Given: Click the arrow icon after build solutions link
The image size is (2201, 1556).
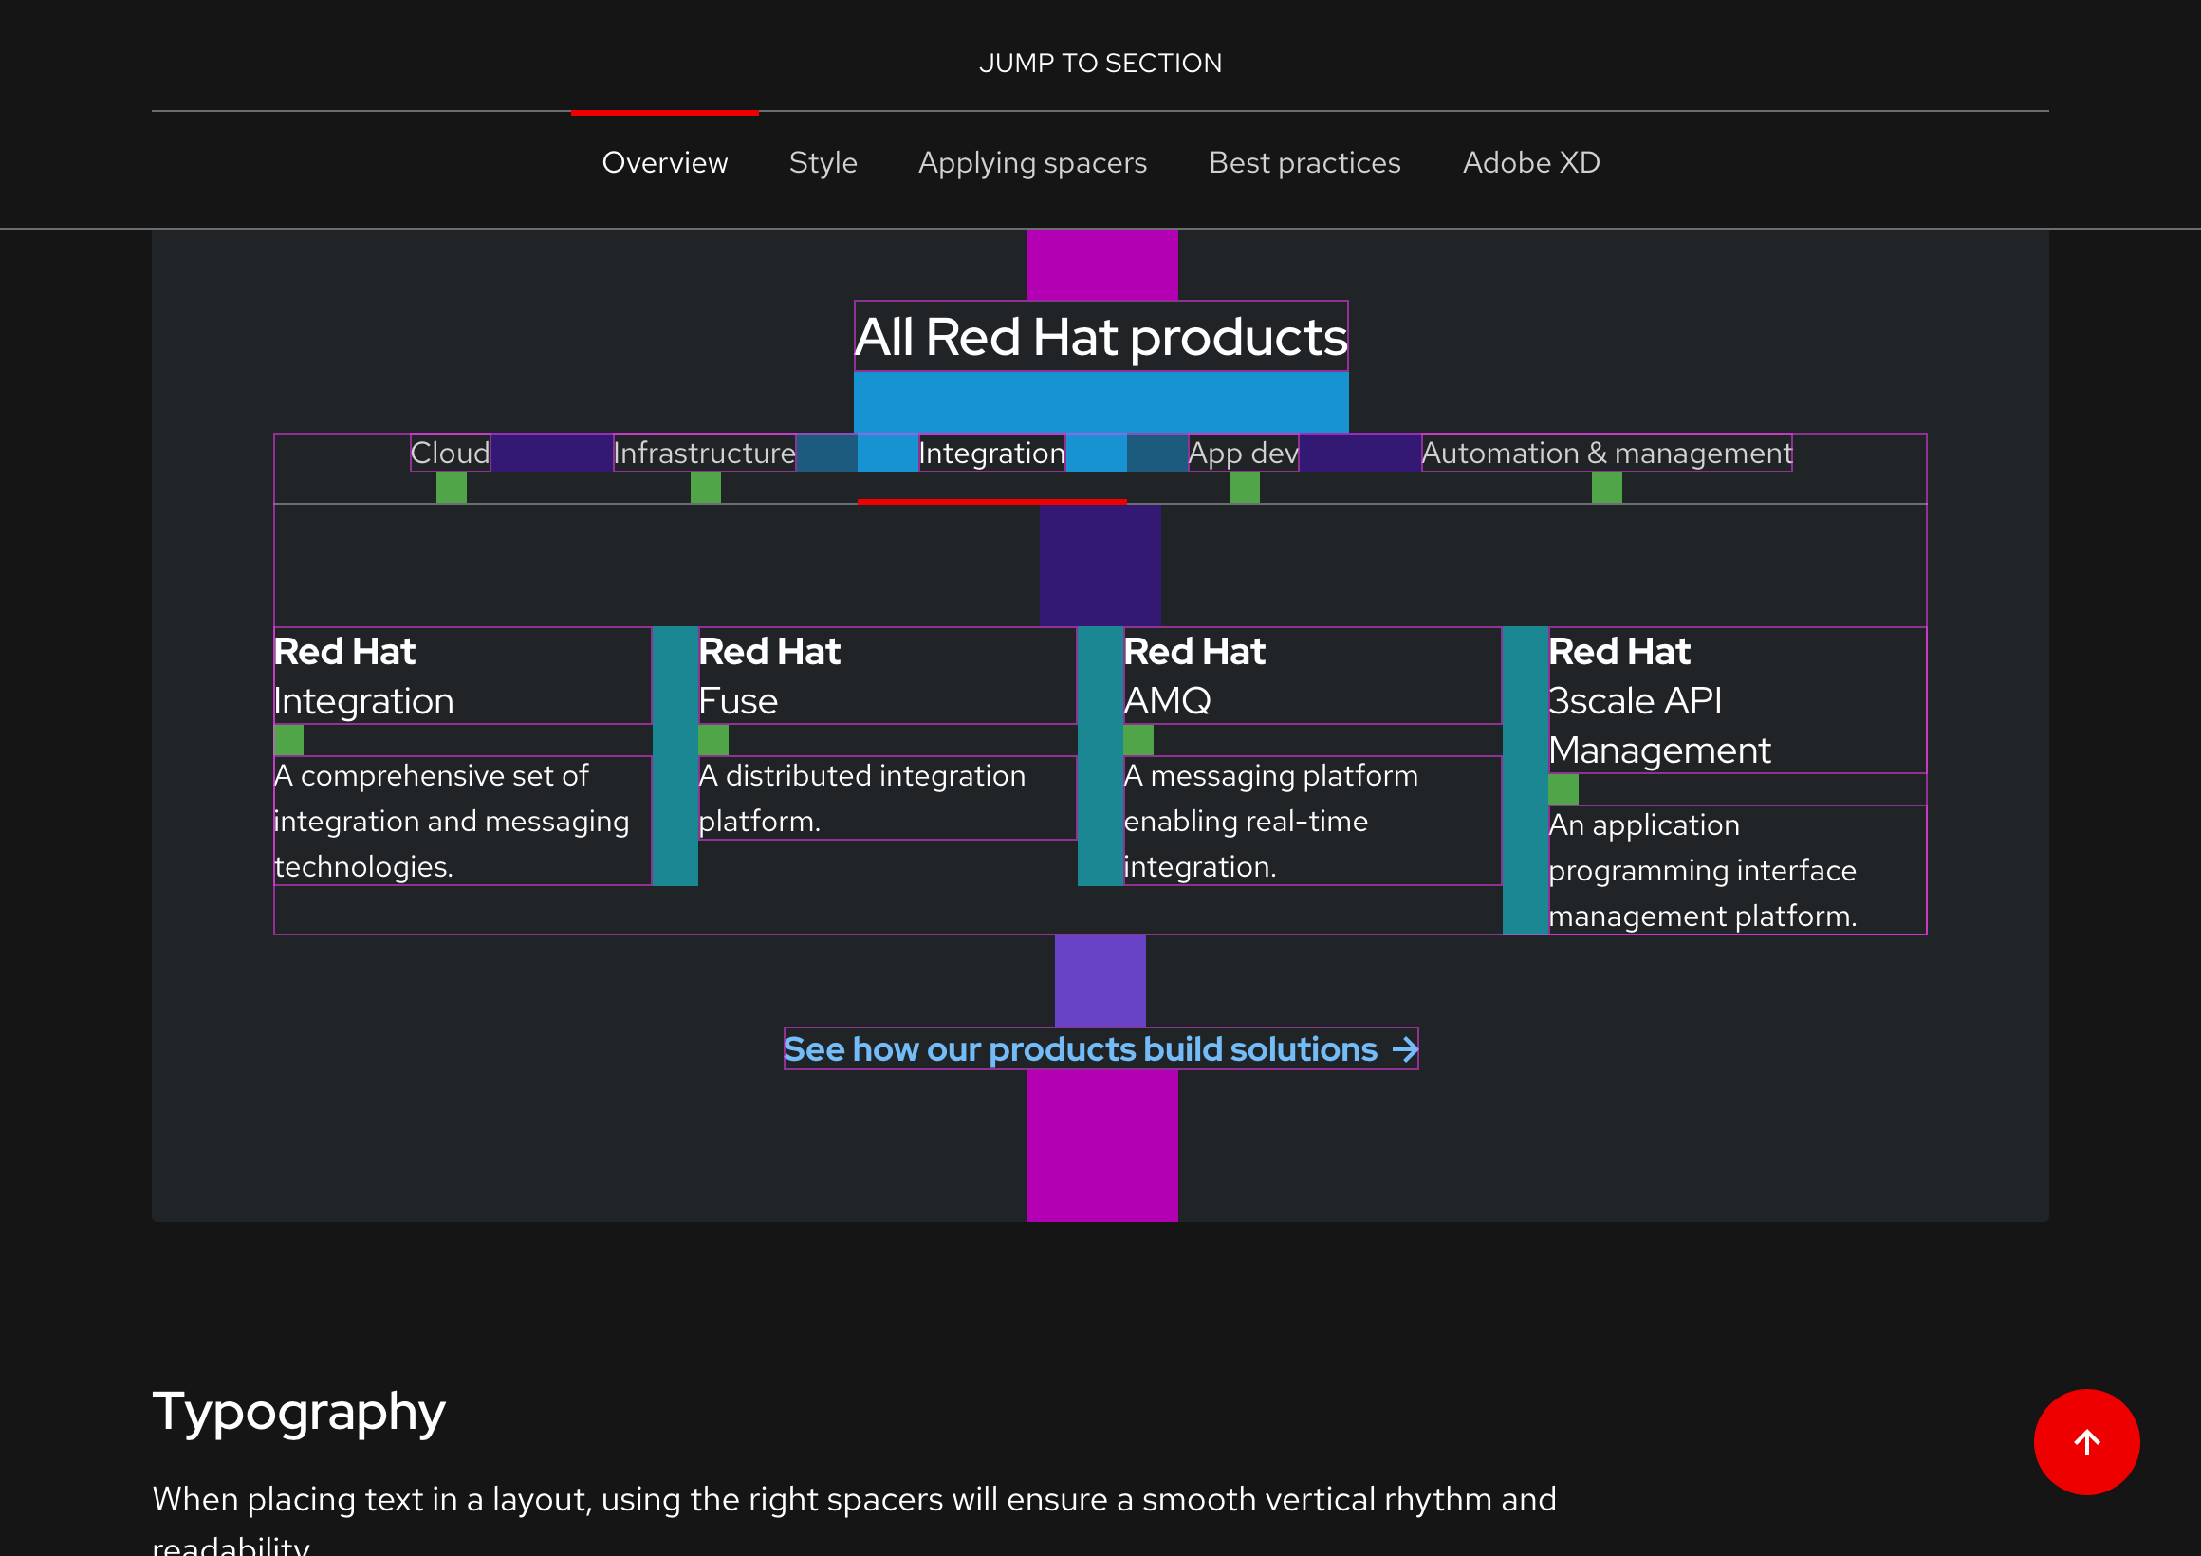Looking at the screenshot, I should [1404, 1049].
